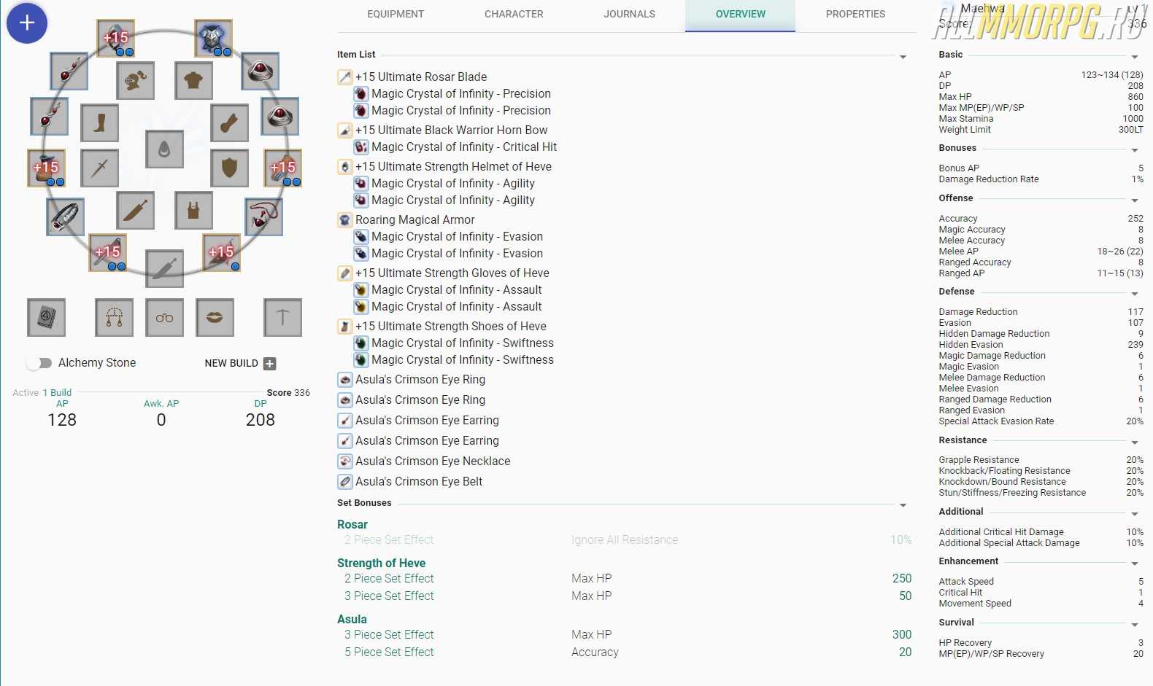The width and height of the screenshot is (1153, 686).
Task: Select the outfit boots slot icon
Action: pyautogui.click(x=100, y=122)
